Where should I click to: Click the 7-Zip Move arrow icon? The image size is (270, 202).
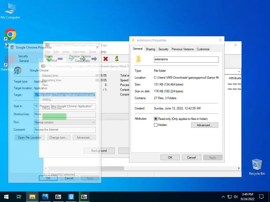(x=94, y=59)
